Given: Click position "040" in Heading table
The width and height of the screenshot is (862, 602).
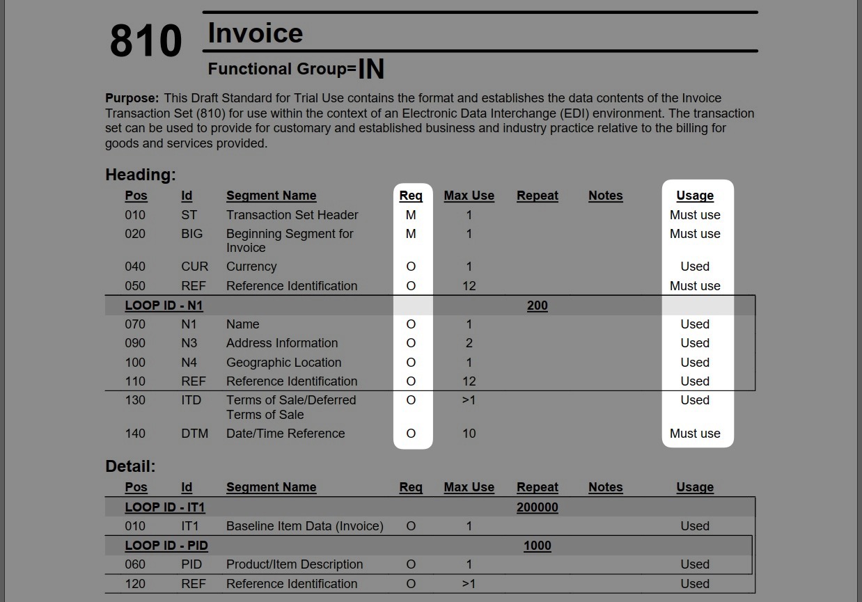Looking at the screenshot, I should pos(135,267).
